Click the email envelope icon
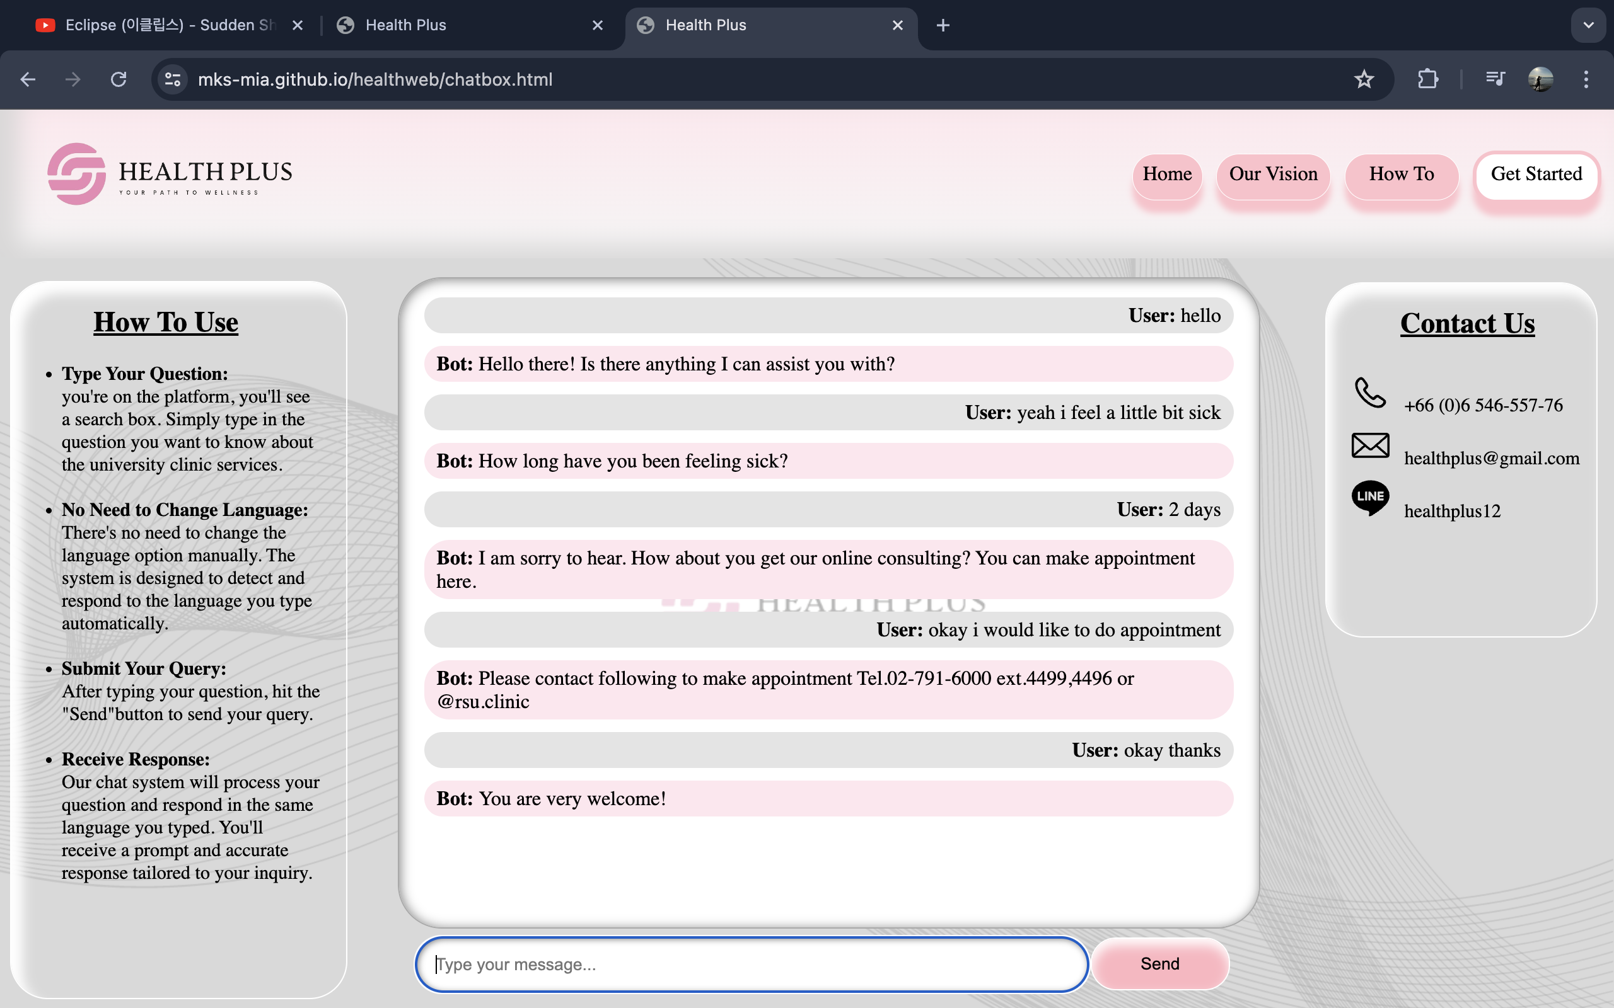The height and width of the screenshot is (1008, 1614). (1370, 445)
